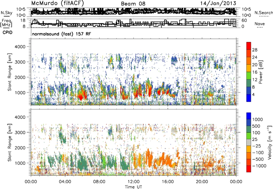
Task: Click the -100 label on Velocity colorbar
Action: (258, 152)
